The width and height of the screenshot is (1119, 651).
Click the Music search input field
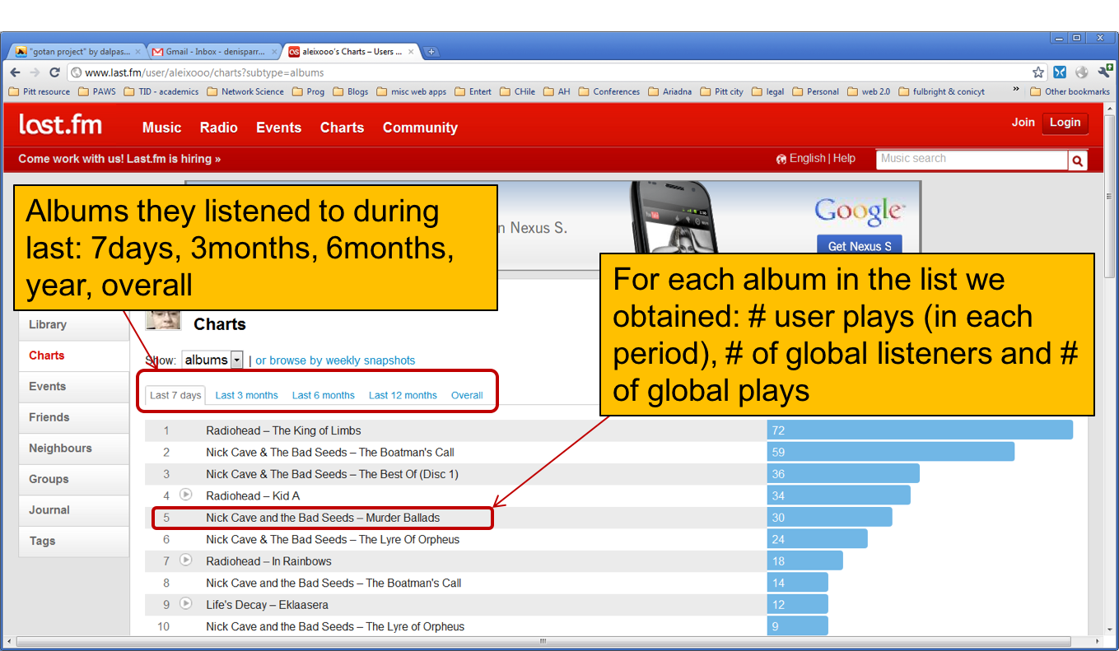(x=972, y=160)
